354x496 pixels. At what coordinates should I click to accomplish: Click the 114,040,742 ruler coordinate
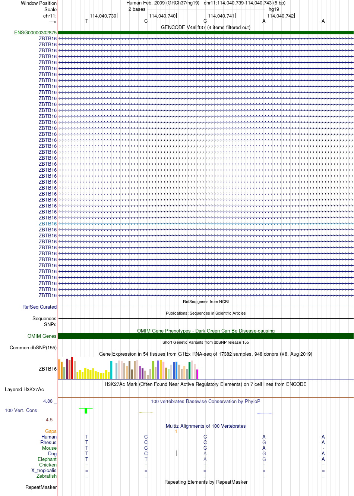281,16
